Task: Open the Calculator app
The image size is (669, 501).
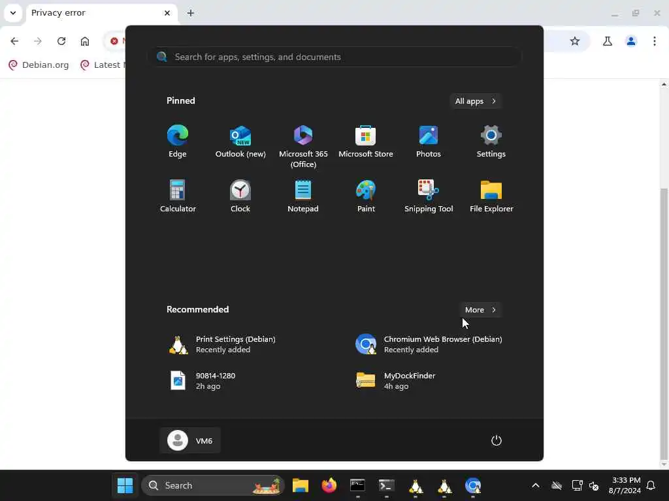Action: pos(178,196)
